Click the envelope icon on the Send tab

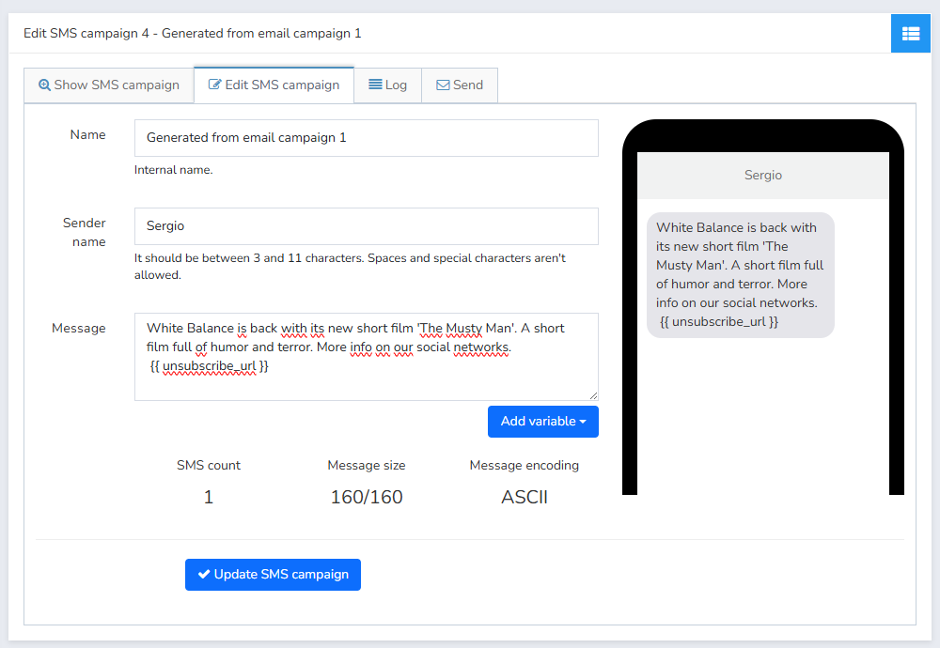pyautogui.click(x=443, y=85)
